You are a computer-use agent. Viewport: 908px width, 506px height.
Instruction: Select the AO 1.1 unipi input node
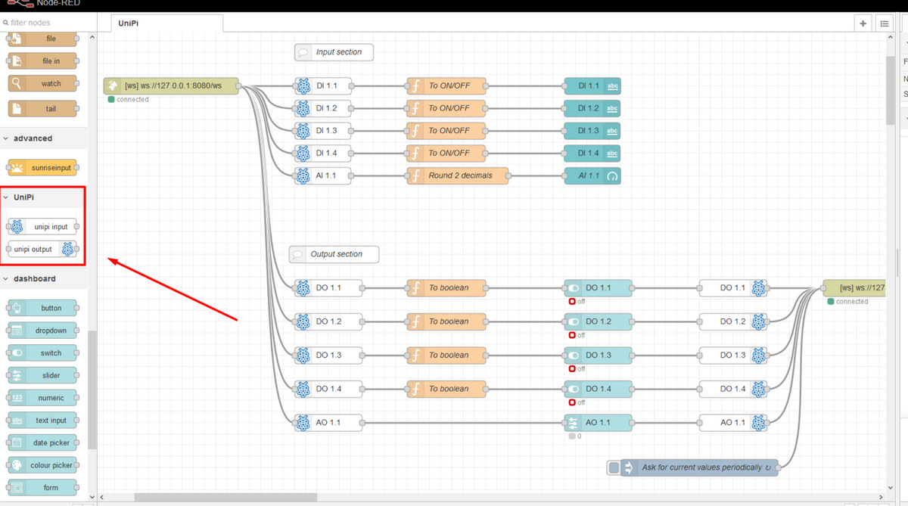(328, 422)
